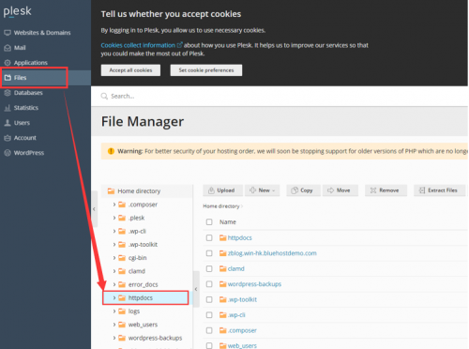Click the Copy toolbar icon
This screenshot has width=469, height=349.
tap(295, 190)
